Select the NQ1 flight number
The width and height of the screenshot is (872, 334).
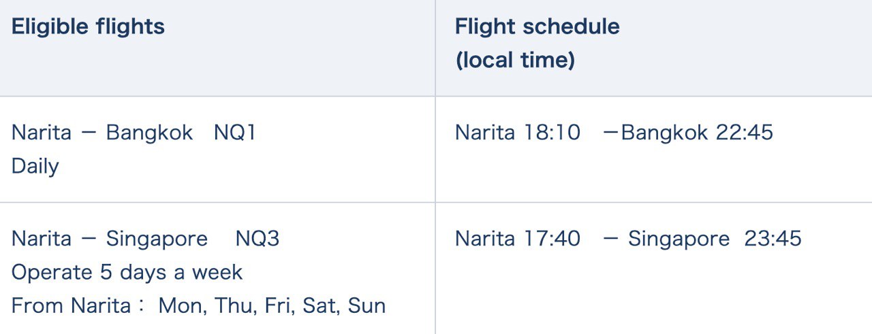tap(235, 132)
